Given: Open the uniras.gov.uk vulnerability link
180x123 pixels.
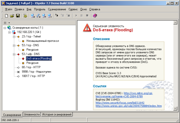Looking at the screenshot, I should [x=129, y=106].
